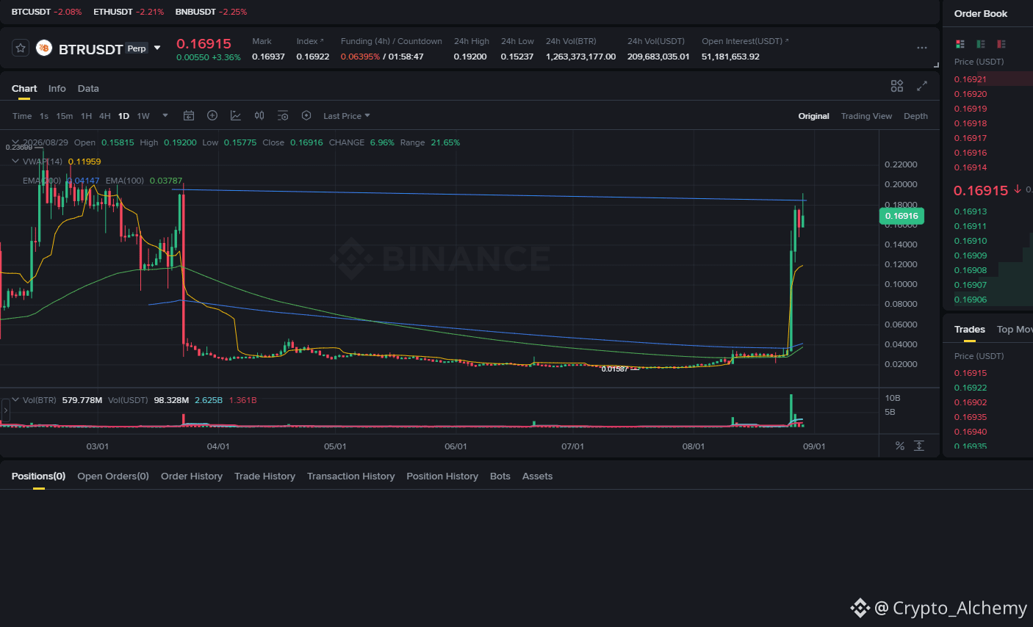The height and width of the screenshot is (627, 1033).
Task: Collapse the candle OHLC legend row chevron
Action: pyautogui.click(x=15, y=142)
